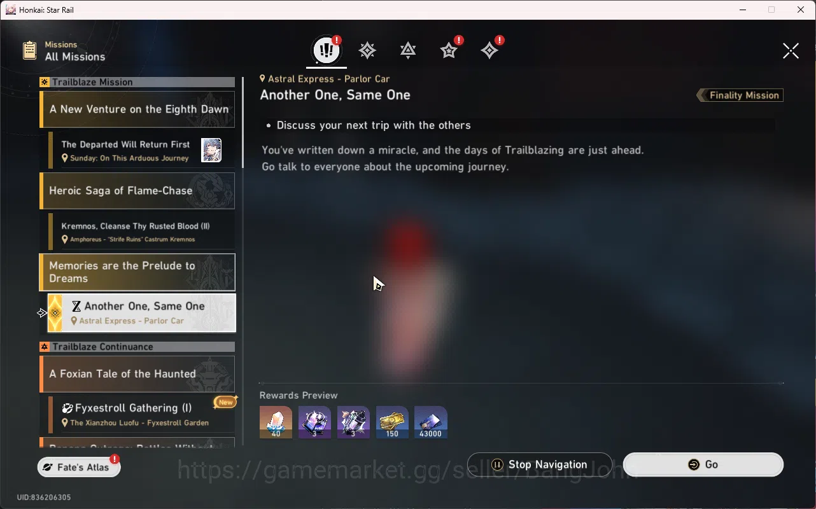This screenshot has width=816, height=509.
Task: Select Kremnos, Cleanse Thy Rusted Blood (II)
Action: click(141, 232)
